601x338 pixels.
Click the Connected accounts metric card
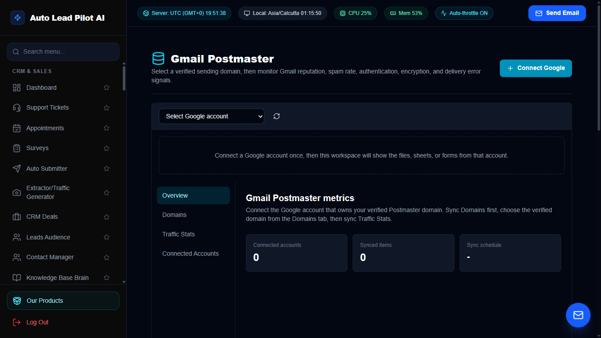(297, 253)
